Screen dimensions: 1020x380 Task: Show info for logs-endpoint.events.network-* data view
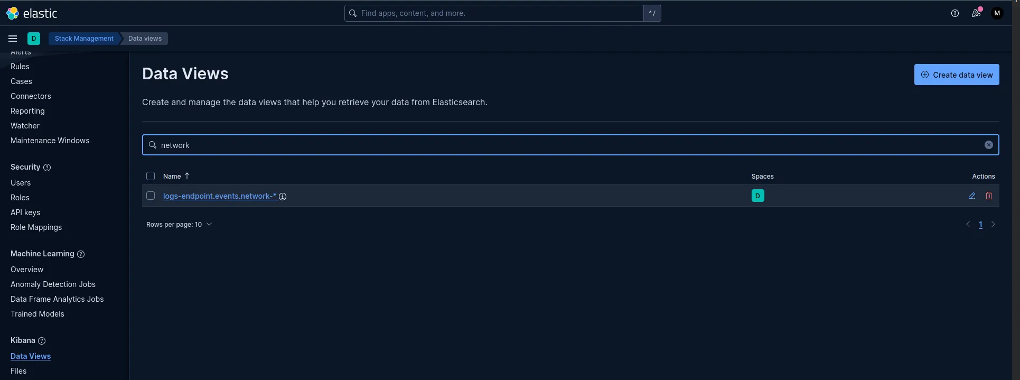coord(283,197)
